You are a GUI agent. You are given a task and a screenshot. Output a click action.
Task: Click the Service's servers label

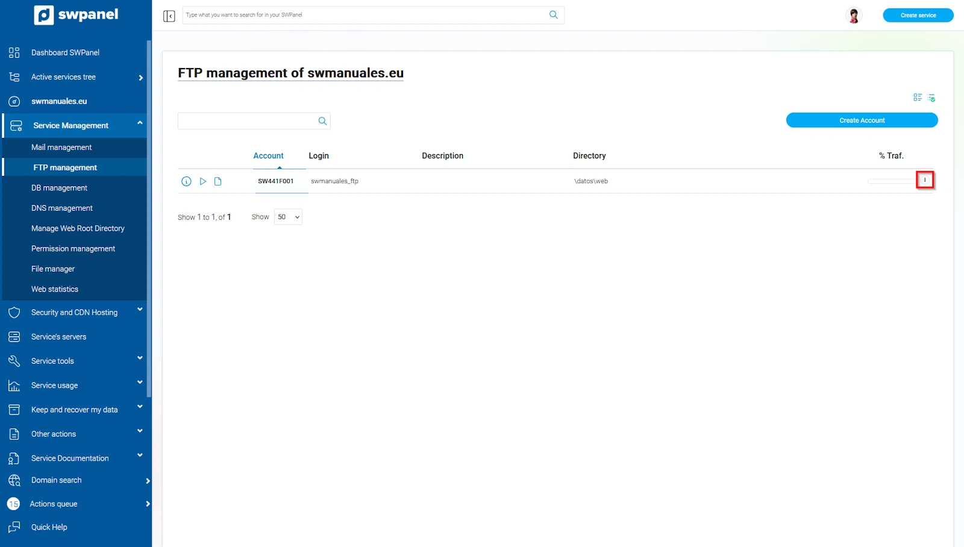click(x=58, y=337)
